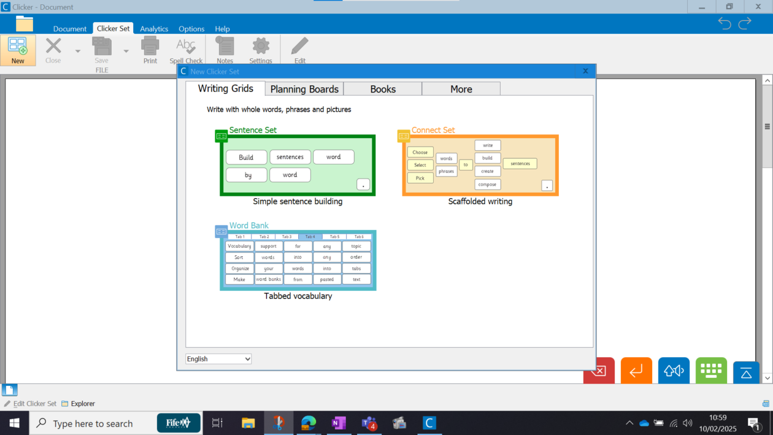This screenshot has width=773, height=435.
Task: Open the Options ribbon tab
Action: point(191,29)
